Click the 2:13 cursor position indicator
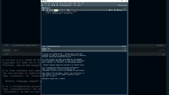Viewport: 169px width, 95px height. coord(44,46)
